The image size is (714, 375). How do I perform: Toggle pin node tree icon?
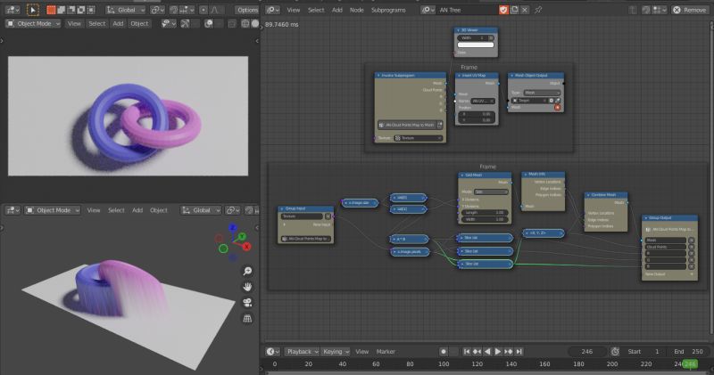538,10
